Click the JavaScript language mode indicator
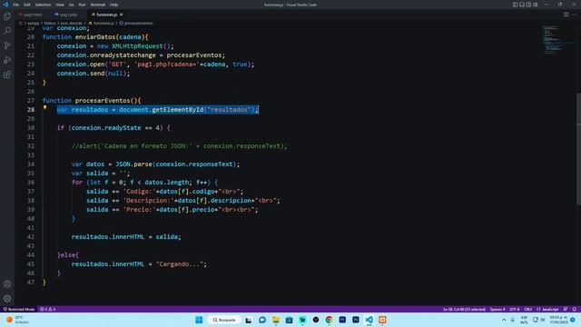 (x=547, y=309)
